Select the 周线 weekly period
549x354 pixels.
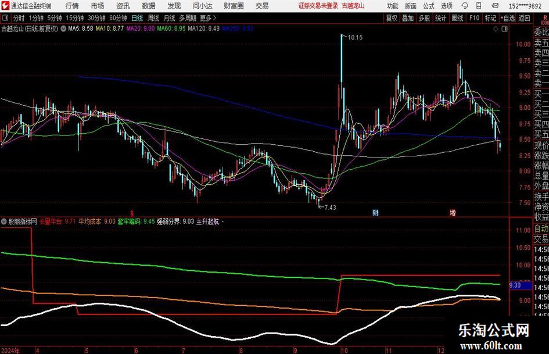click(x=153, y=18)
